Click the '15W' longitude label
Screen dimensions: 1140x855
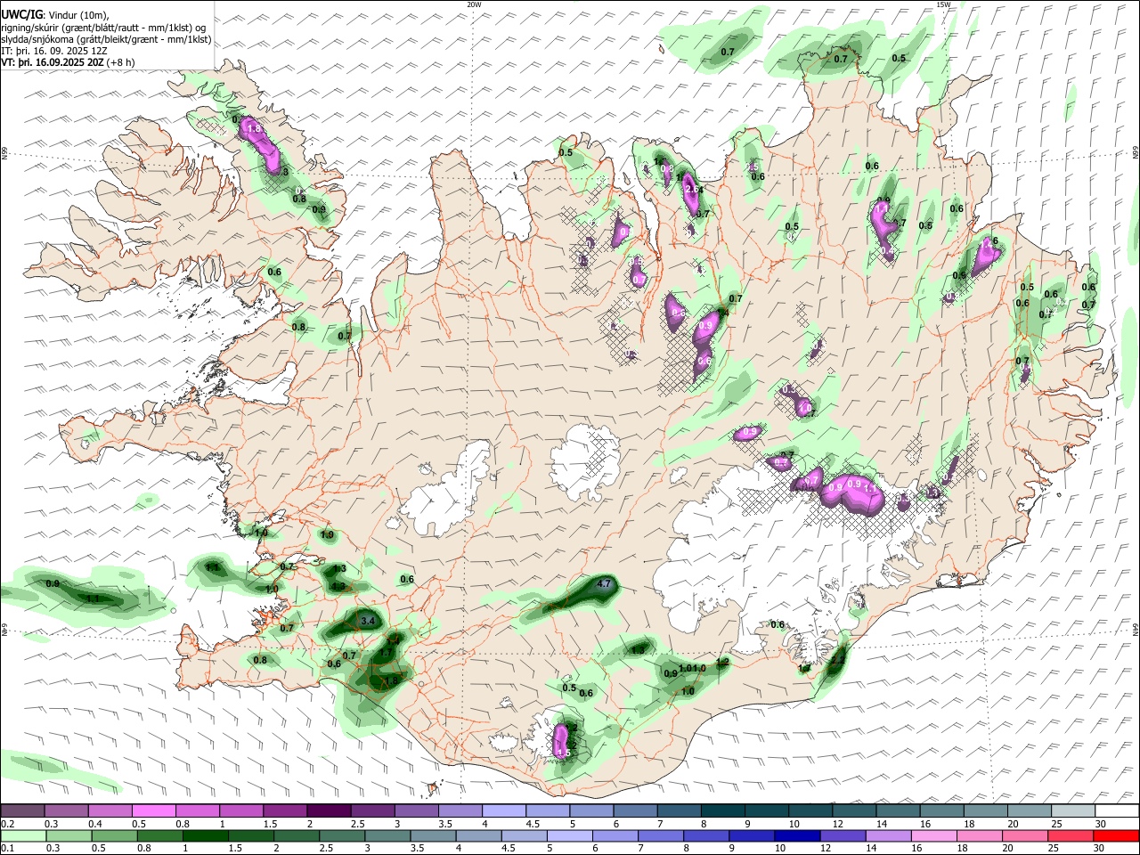943,4
